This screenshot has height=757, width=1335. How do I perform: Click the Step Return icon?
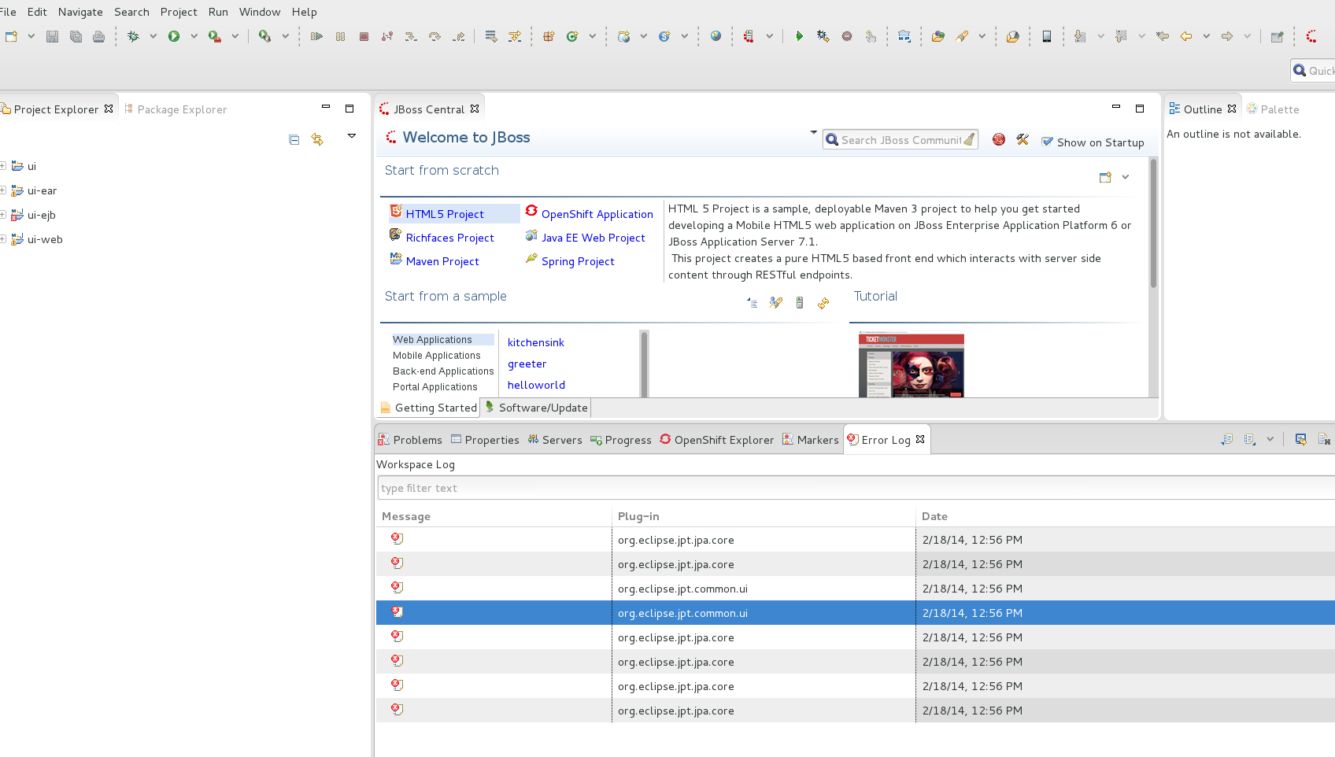(x=458, y=36)
